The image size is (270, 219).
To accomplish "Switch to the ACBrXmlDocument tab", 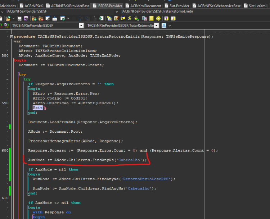I will point(143,6).
